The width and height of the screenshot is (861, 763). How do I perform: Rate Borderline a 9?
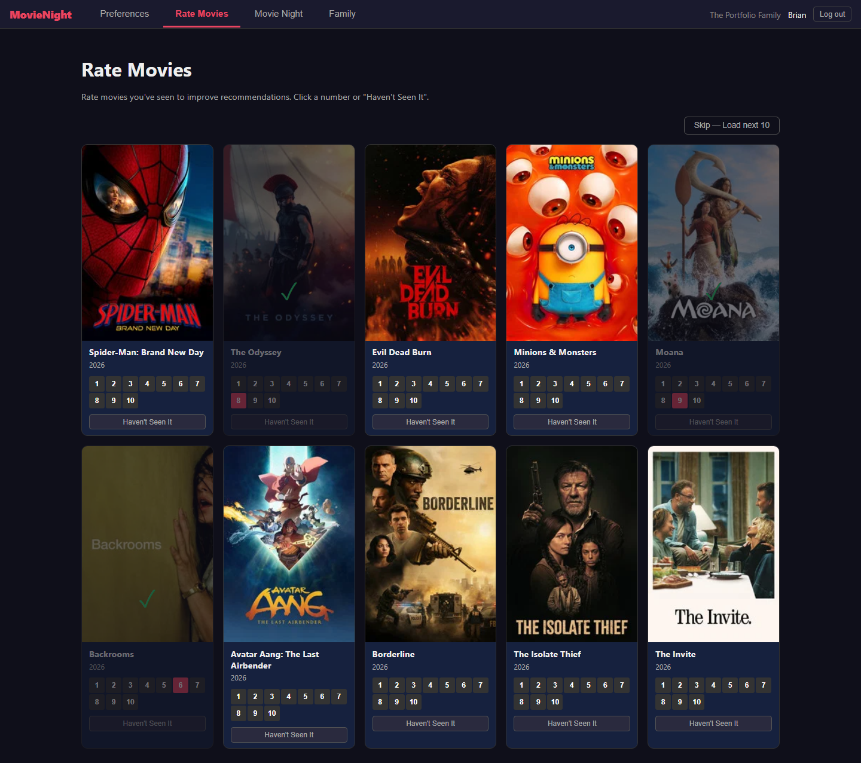[396, 702]
